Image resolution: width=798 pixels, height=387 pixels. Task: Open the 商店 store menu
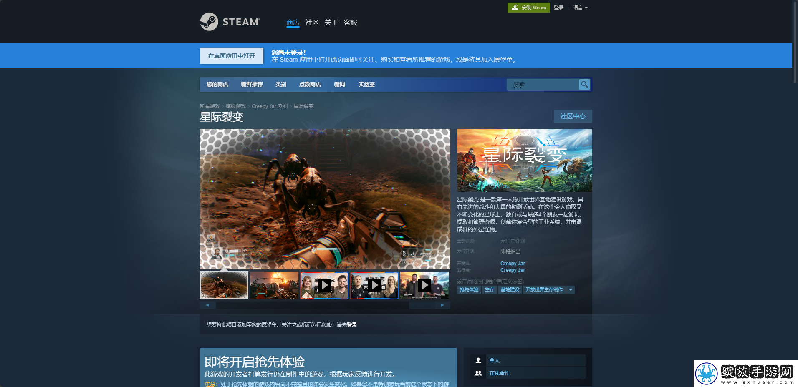293,23
